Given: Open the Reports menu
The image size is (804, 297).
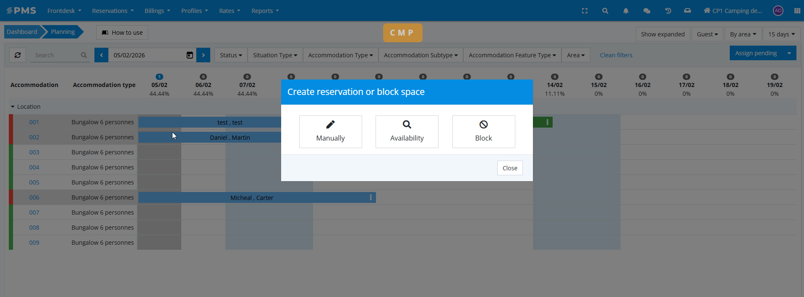Looking at the screenshot, I should [265, 11].
